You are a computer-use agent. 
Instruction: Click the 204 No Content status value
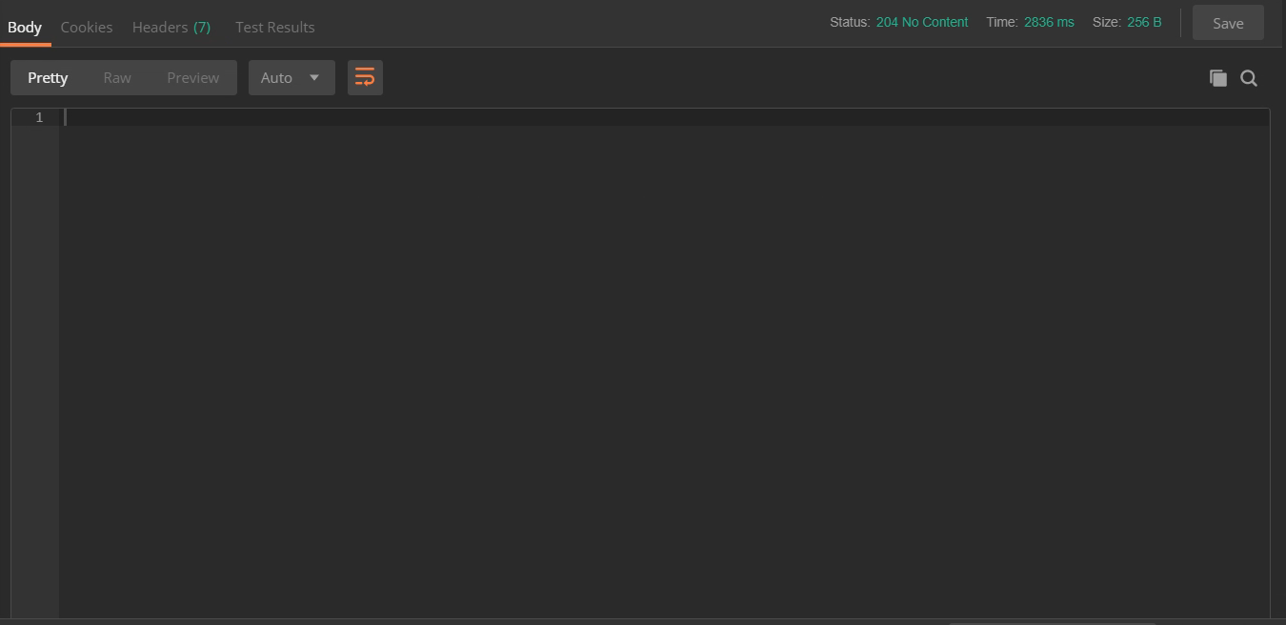point(921,22)
